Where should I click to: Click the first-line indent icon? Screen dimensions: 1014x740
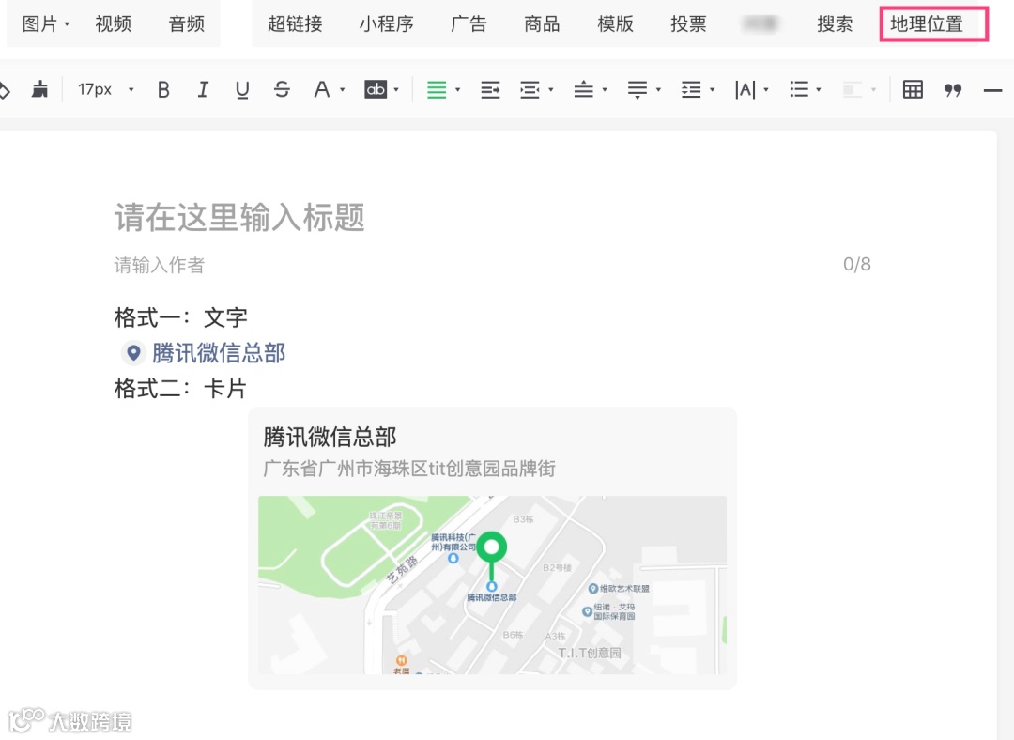pos(490,89)
